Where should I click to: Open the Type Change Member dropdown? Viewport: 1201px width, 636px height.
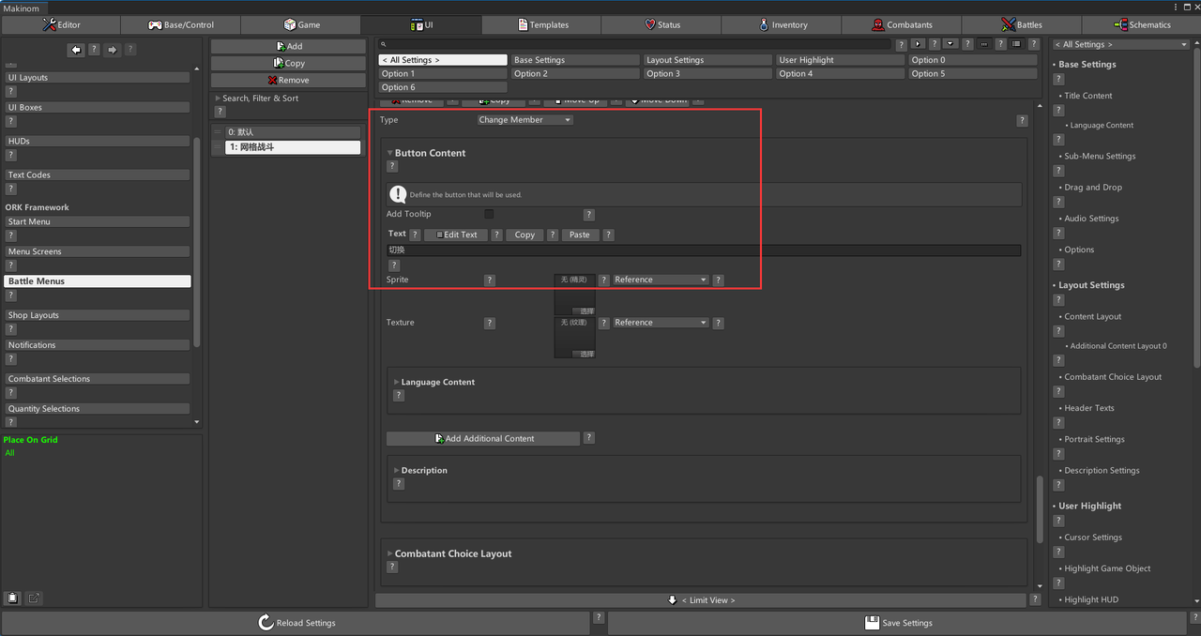click(524, 120)
